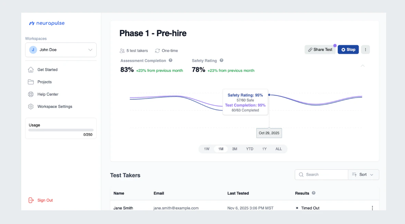Screen dimensions: 405x224
Task: Click the Share Test button
Action: (320, 50)
